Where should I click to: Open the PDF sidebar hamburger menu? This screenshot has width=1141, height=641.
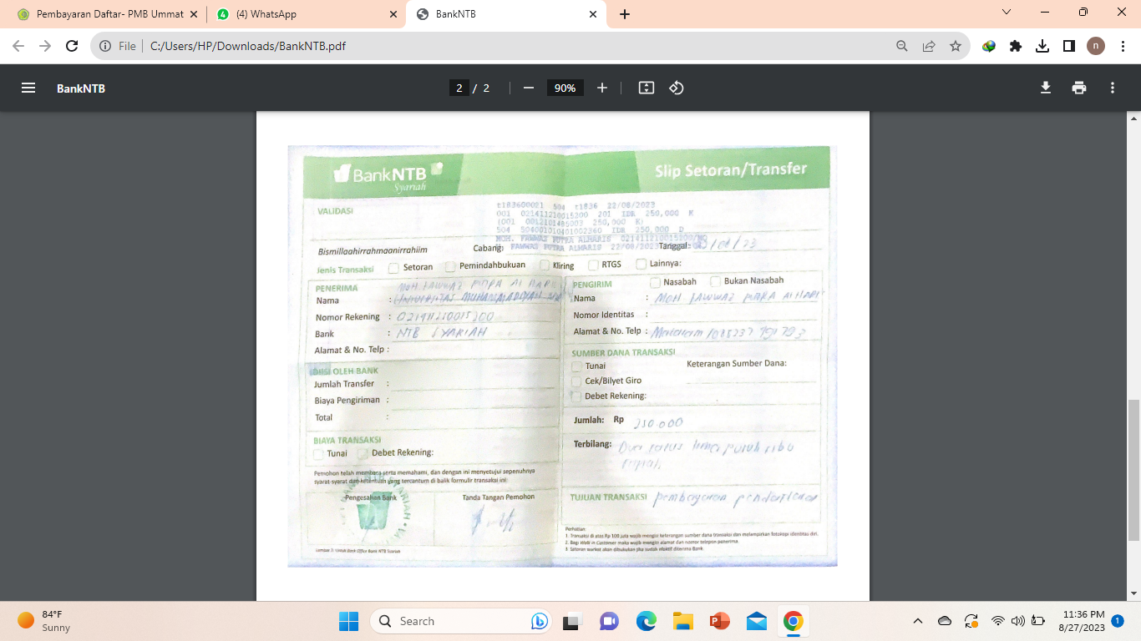(x=28, y=88)
